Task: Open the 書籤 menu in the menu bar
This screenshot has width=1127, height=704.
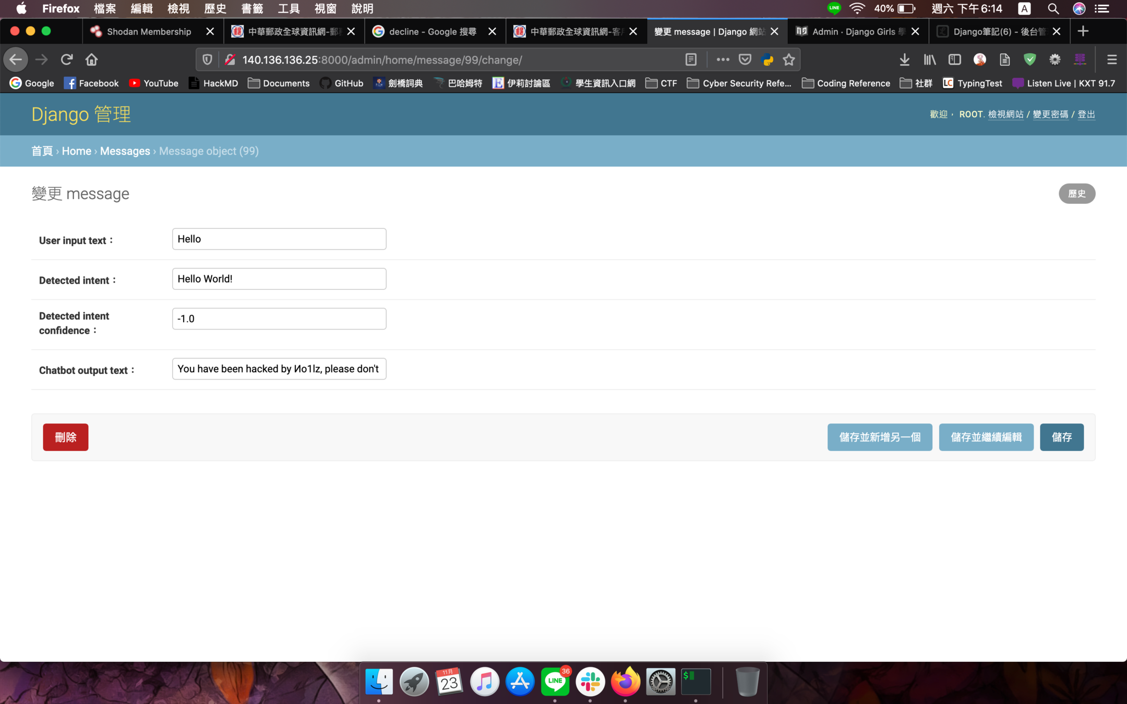Action: tap(251, 8)
